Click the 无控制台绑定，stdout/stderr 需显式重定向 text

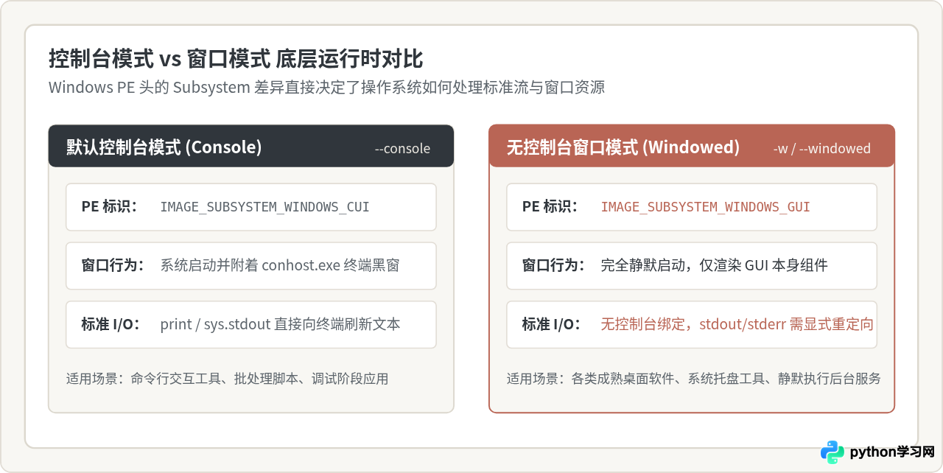737,324
